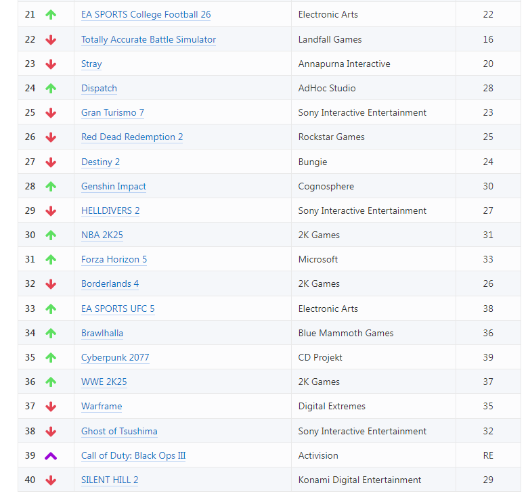Click previous rank '38' in UFC 5 row
The height and width of the screenshot is (502, 528).
coord(488,309)
